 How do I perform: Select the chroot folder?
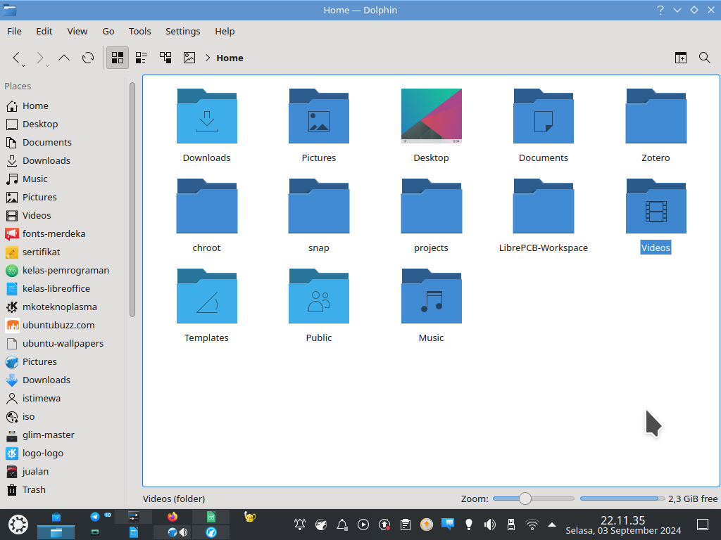tap(207, 206)
